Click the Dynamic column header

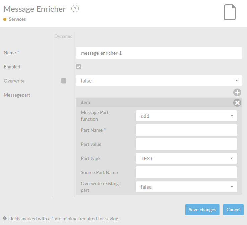click(63, 36)
